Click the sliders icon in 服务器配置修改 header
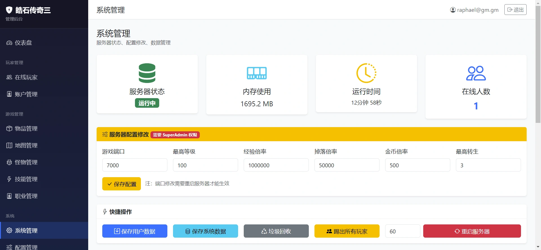This screenshot has width=541, height=250. [x=105, y=134]
